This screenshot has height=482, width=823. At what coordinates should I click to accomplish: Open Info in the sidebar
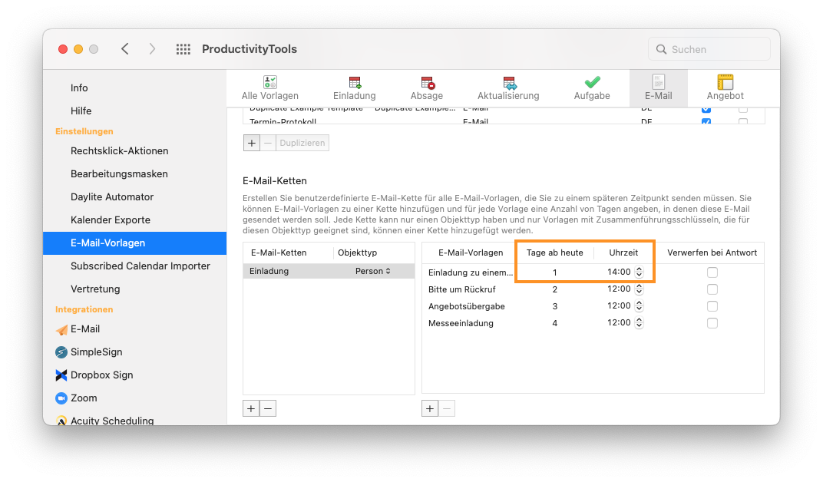click(79, 88)
